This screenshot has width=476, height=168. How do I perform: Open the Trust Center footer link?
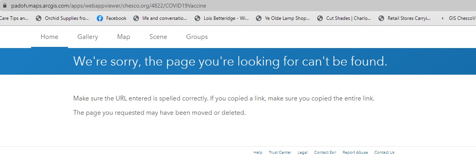tap(280, 153)
